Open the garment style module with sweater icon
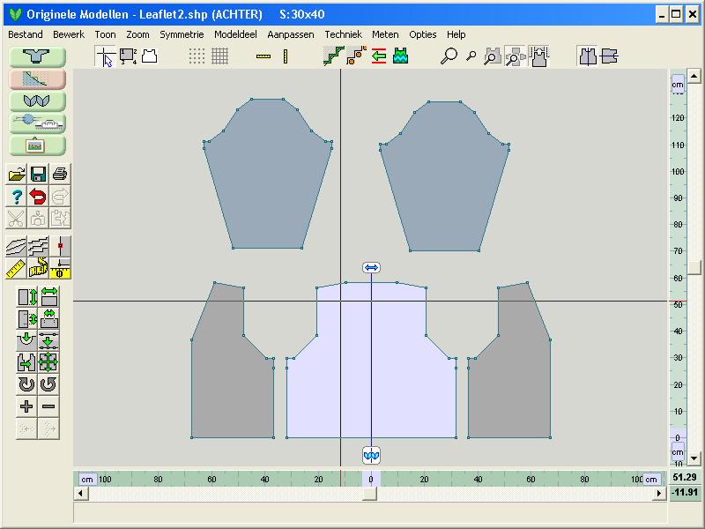 pyautogui.click(x=38, y=56)
